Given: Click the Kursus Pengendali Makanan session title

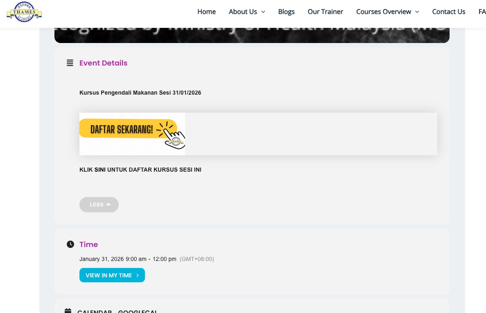Looking at the screenshot, I should pyautogui.click(x=140, y=93).
